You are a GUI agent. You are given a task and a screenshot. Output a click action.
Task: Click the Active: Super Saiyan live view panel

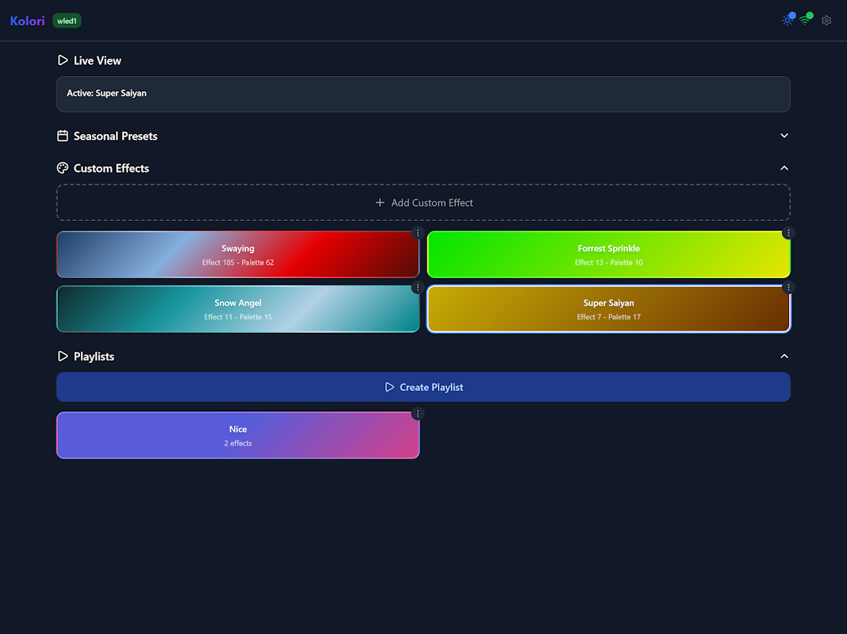tap(423, 94)
